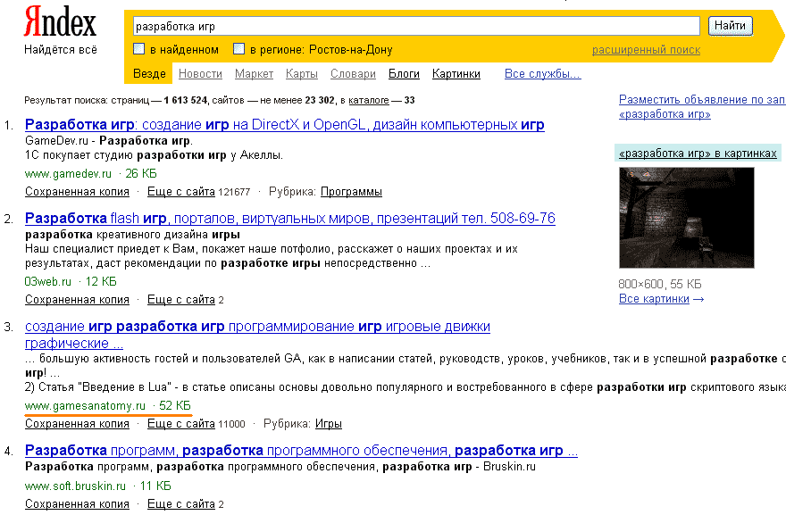Check the «в регионе: Ростов-на-Дону» option
Screen dimensions: 786x515
pos(238,49)
